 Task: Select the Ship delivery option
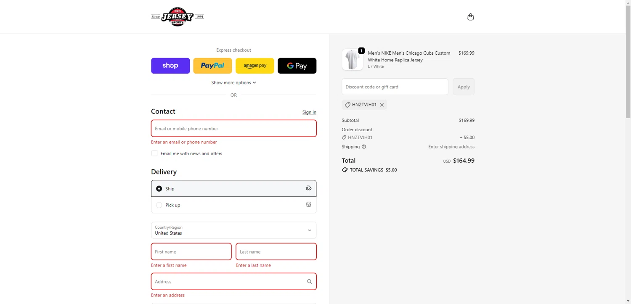pos(233,188)
